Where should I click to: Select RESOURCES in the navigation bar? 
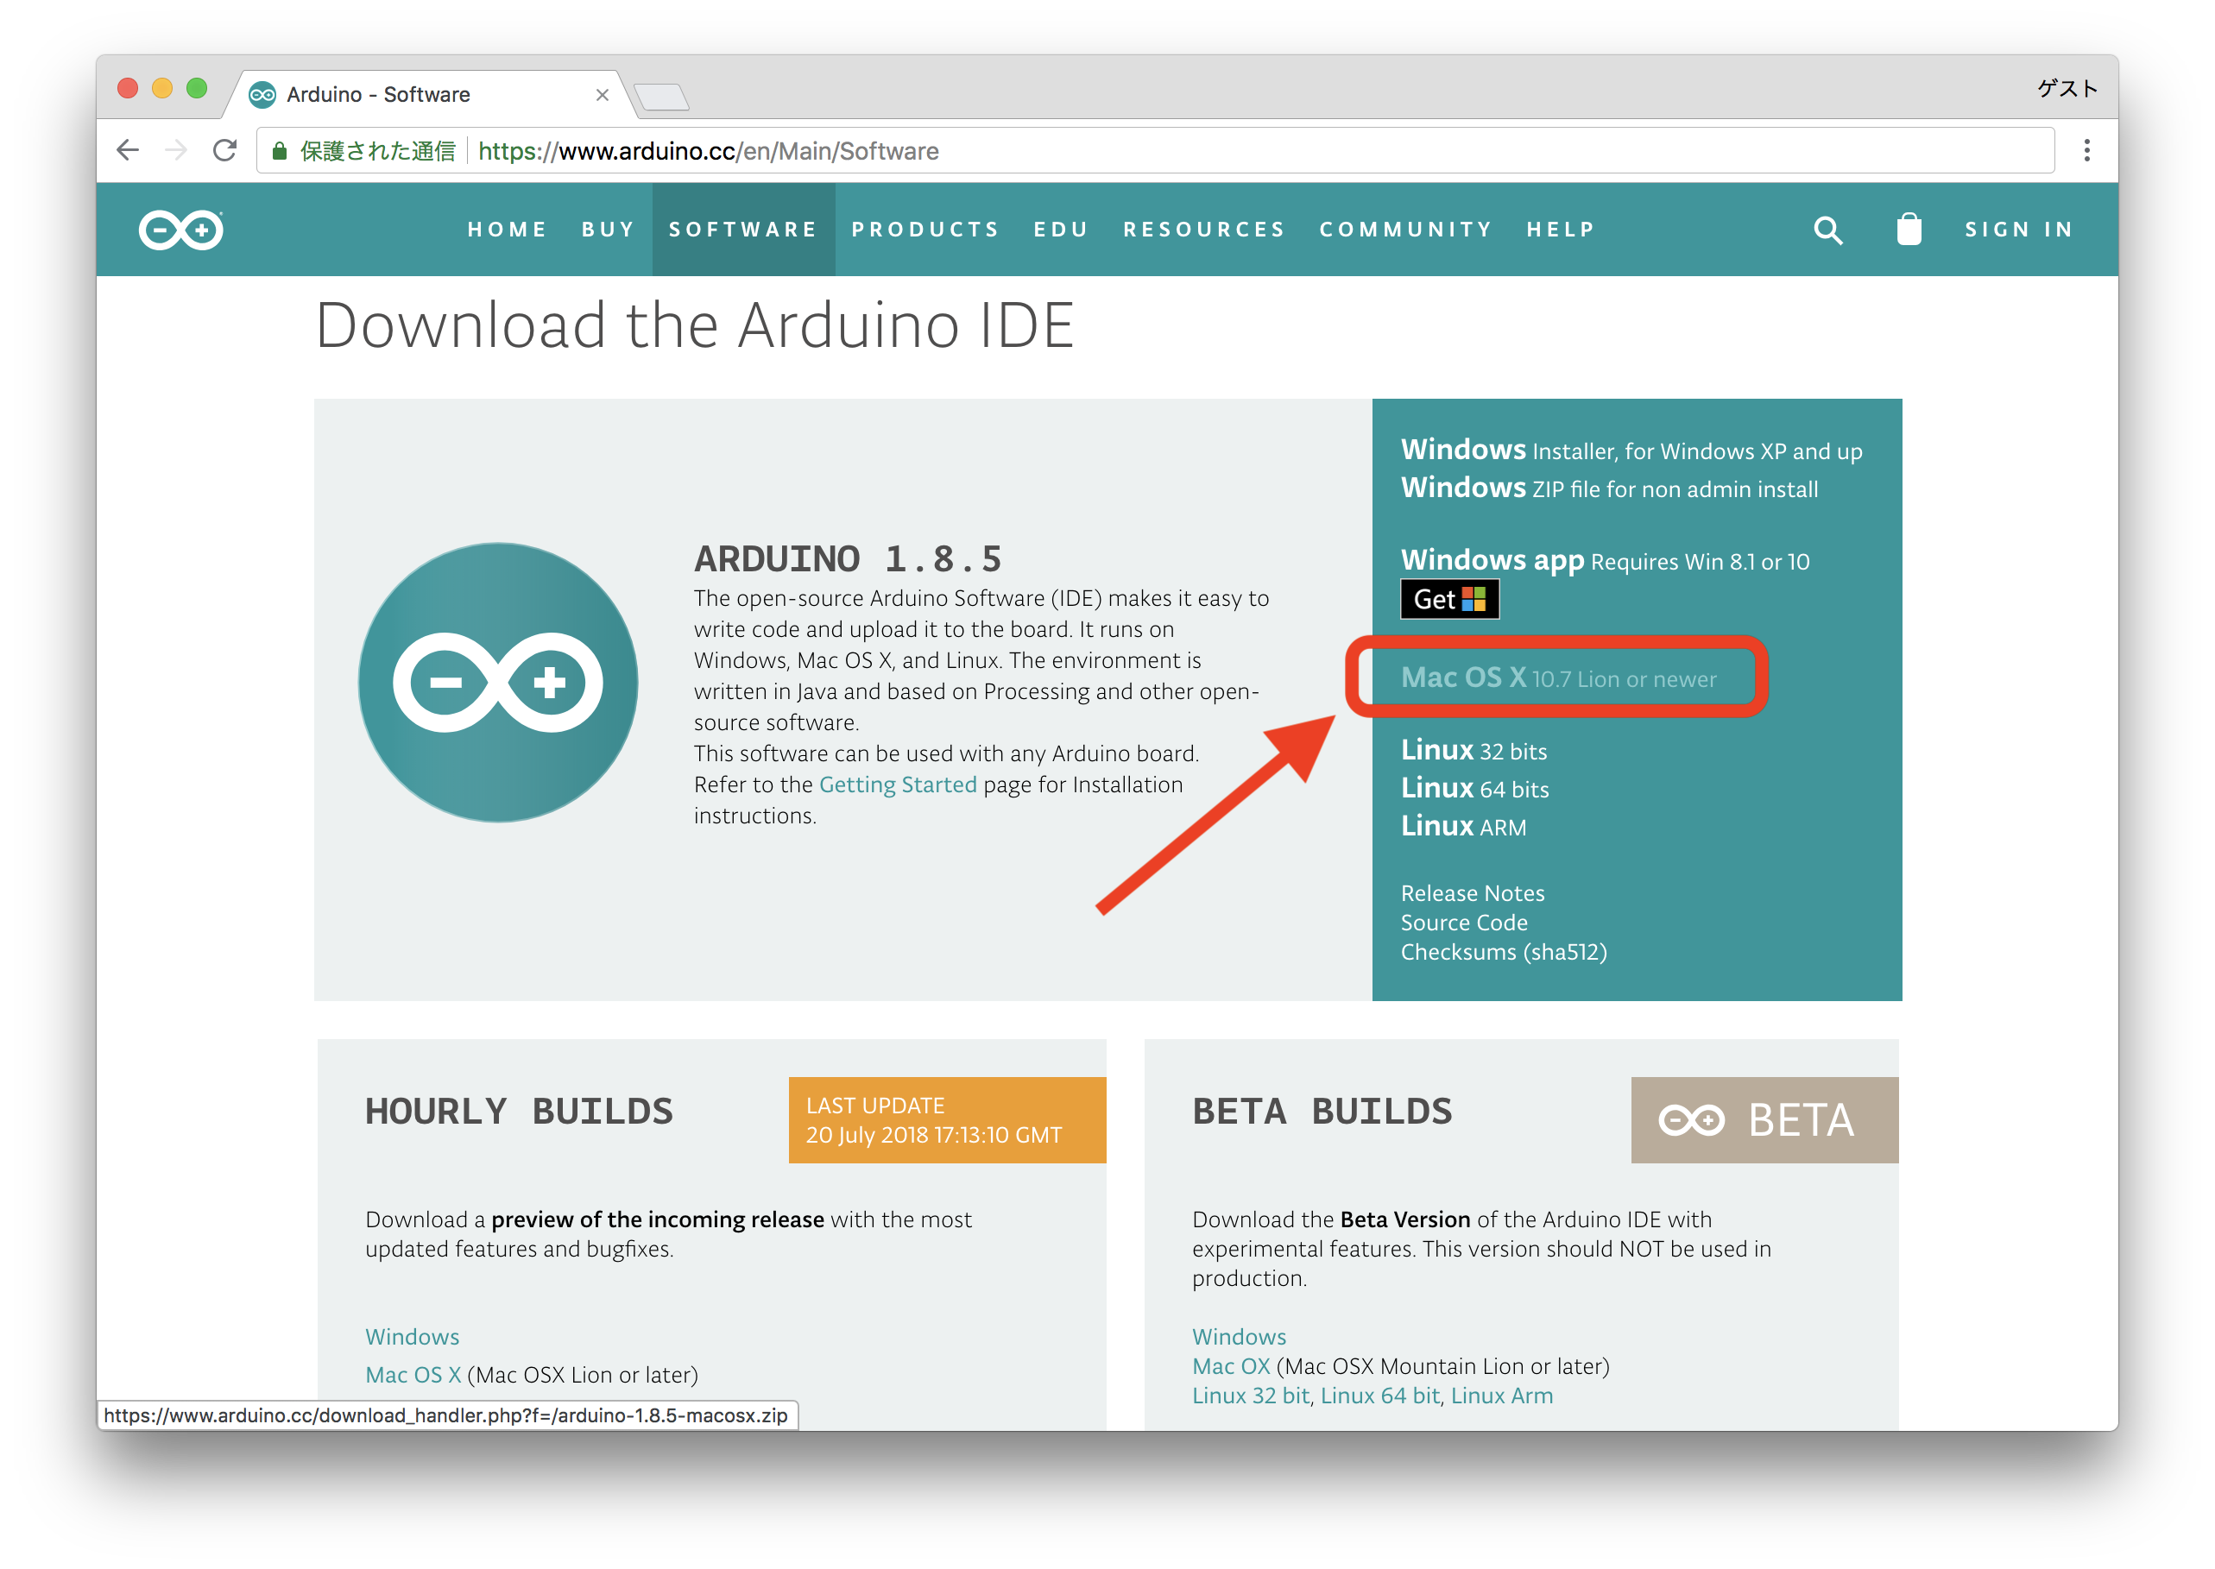tap(1203, 230)
